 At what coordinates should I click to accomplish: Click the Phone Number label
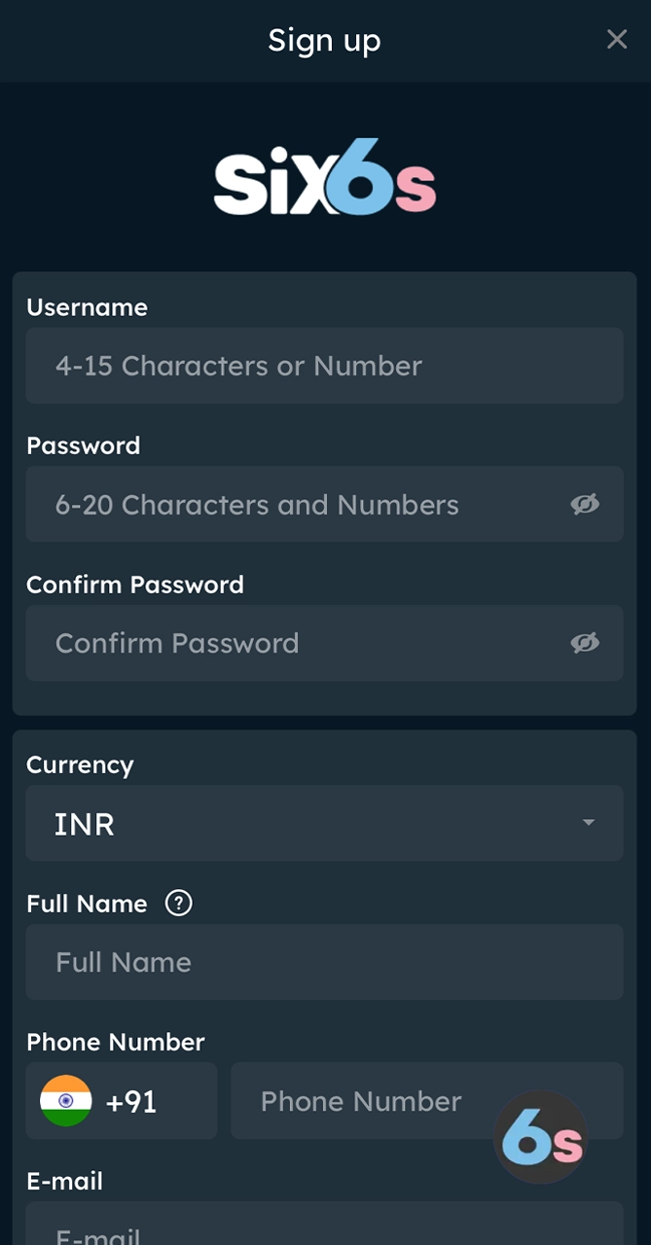point(114,1041)
